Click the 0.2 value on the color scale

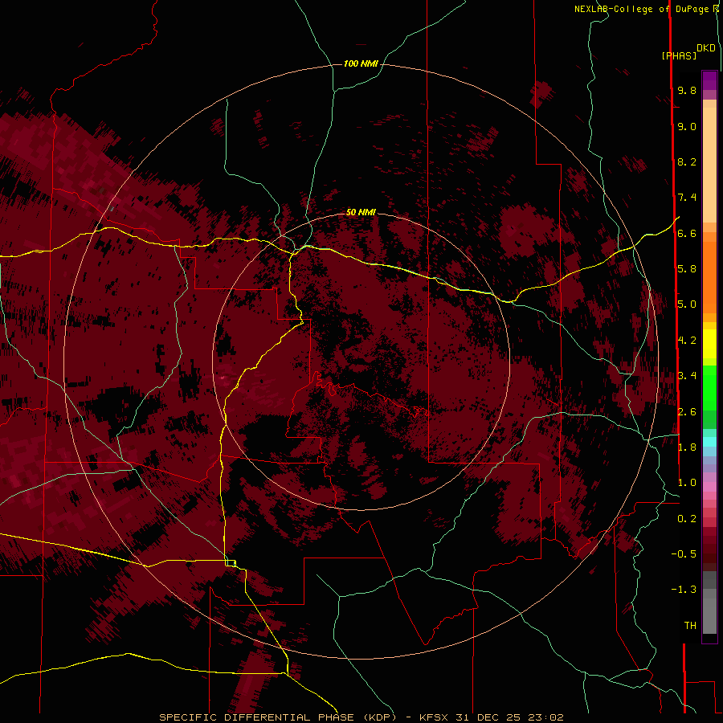pos(687,519)
